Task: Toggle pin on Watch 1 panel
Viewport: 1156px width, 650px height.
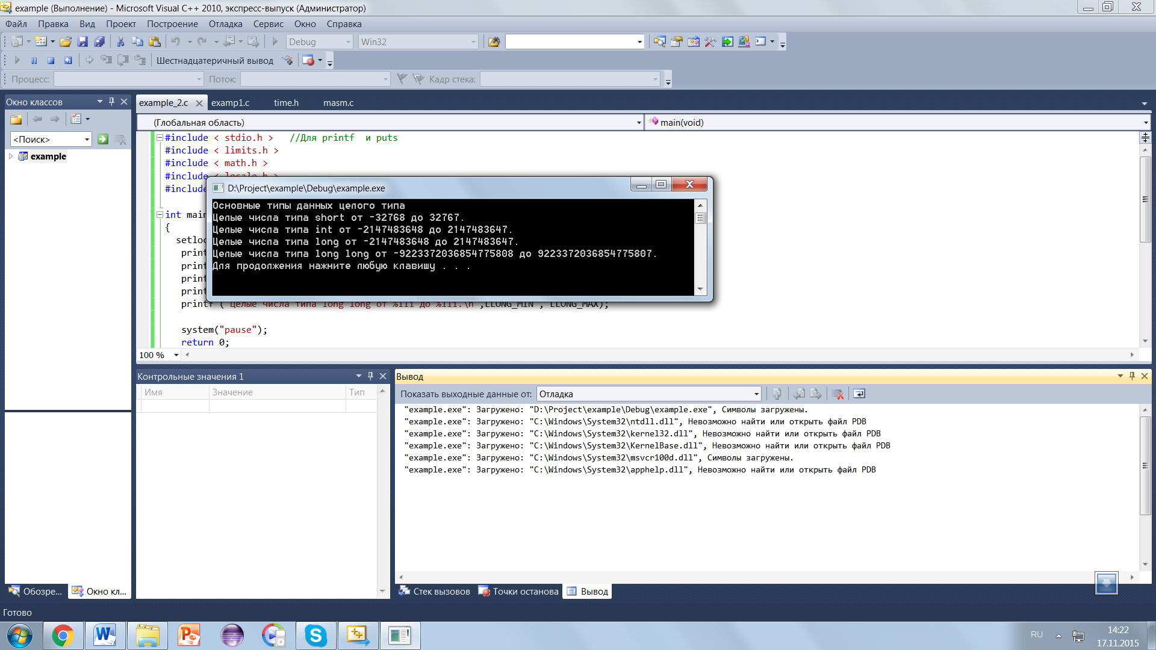Action: pos(370,376)
